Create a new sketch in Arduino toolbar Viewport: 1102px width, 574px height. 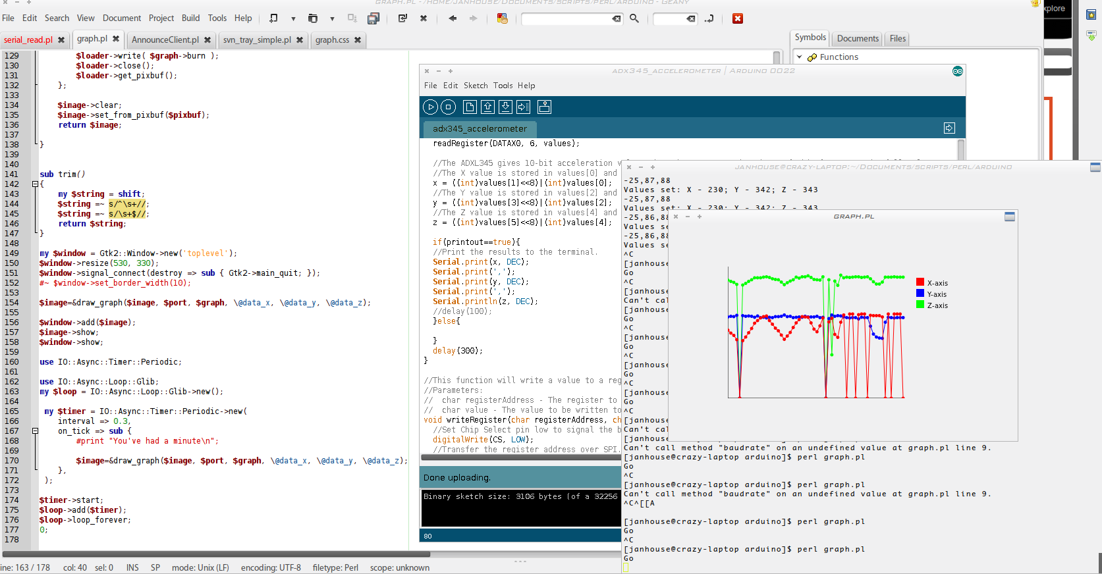coord(470,107)
